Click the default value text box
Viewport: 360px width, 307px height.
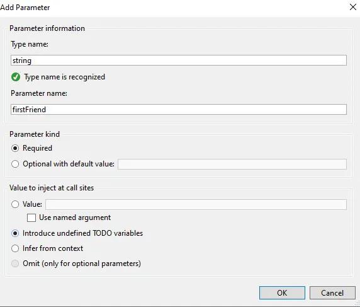pyautogui.click(x=232, y=164)
